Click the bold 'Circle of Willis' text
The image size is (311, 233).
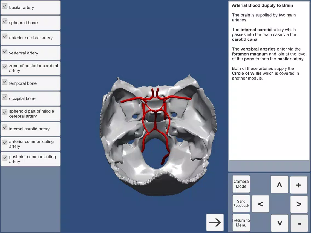pyautogui.click(x=247, y=73)
